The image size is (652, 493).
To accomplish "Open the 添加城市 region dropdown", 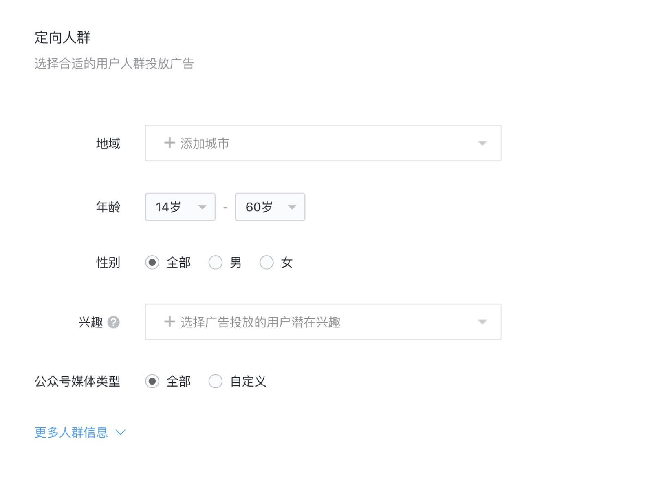I will [x=323, y=143].
